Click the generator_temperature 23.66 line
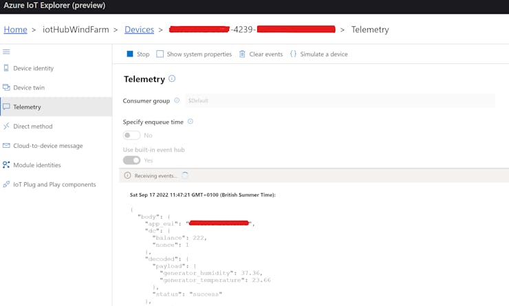The height and width of the screenshot is (306, 509). [x=215, y=280]
